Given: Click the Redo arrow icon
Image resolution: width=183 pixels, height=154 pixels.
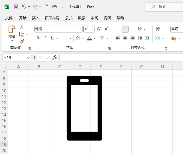Looking at the screenshot, I should tap(35, 7).
